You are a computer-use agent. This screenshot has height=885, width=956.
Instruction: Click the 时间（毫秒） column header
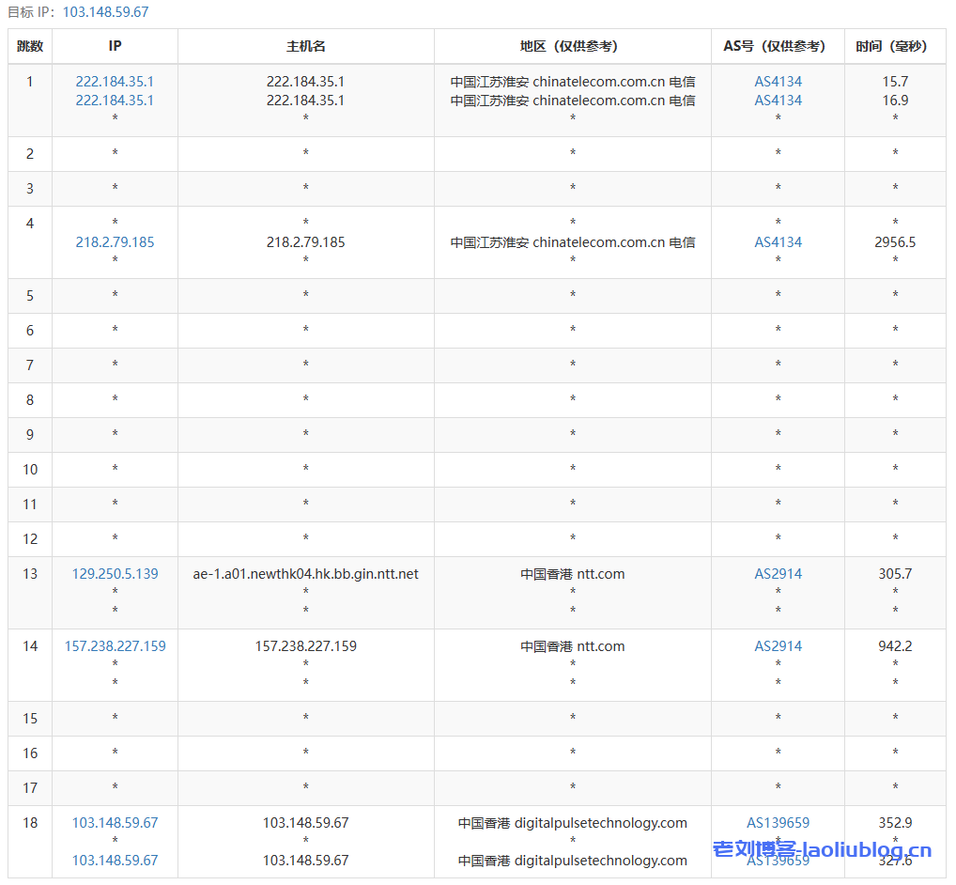895,46
